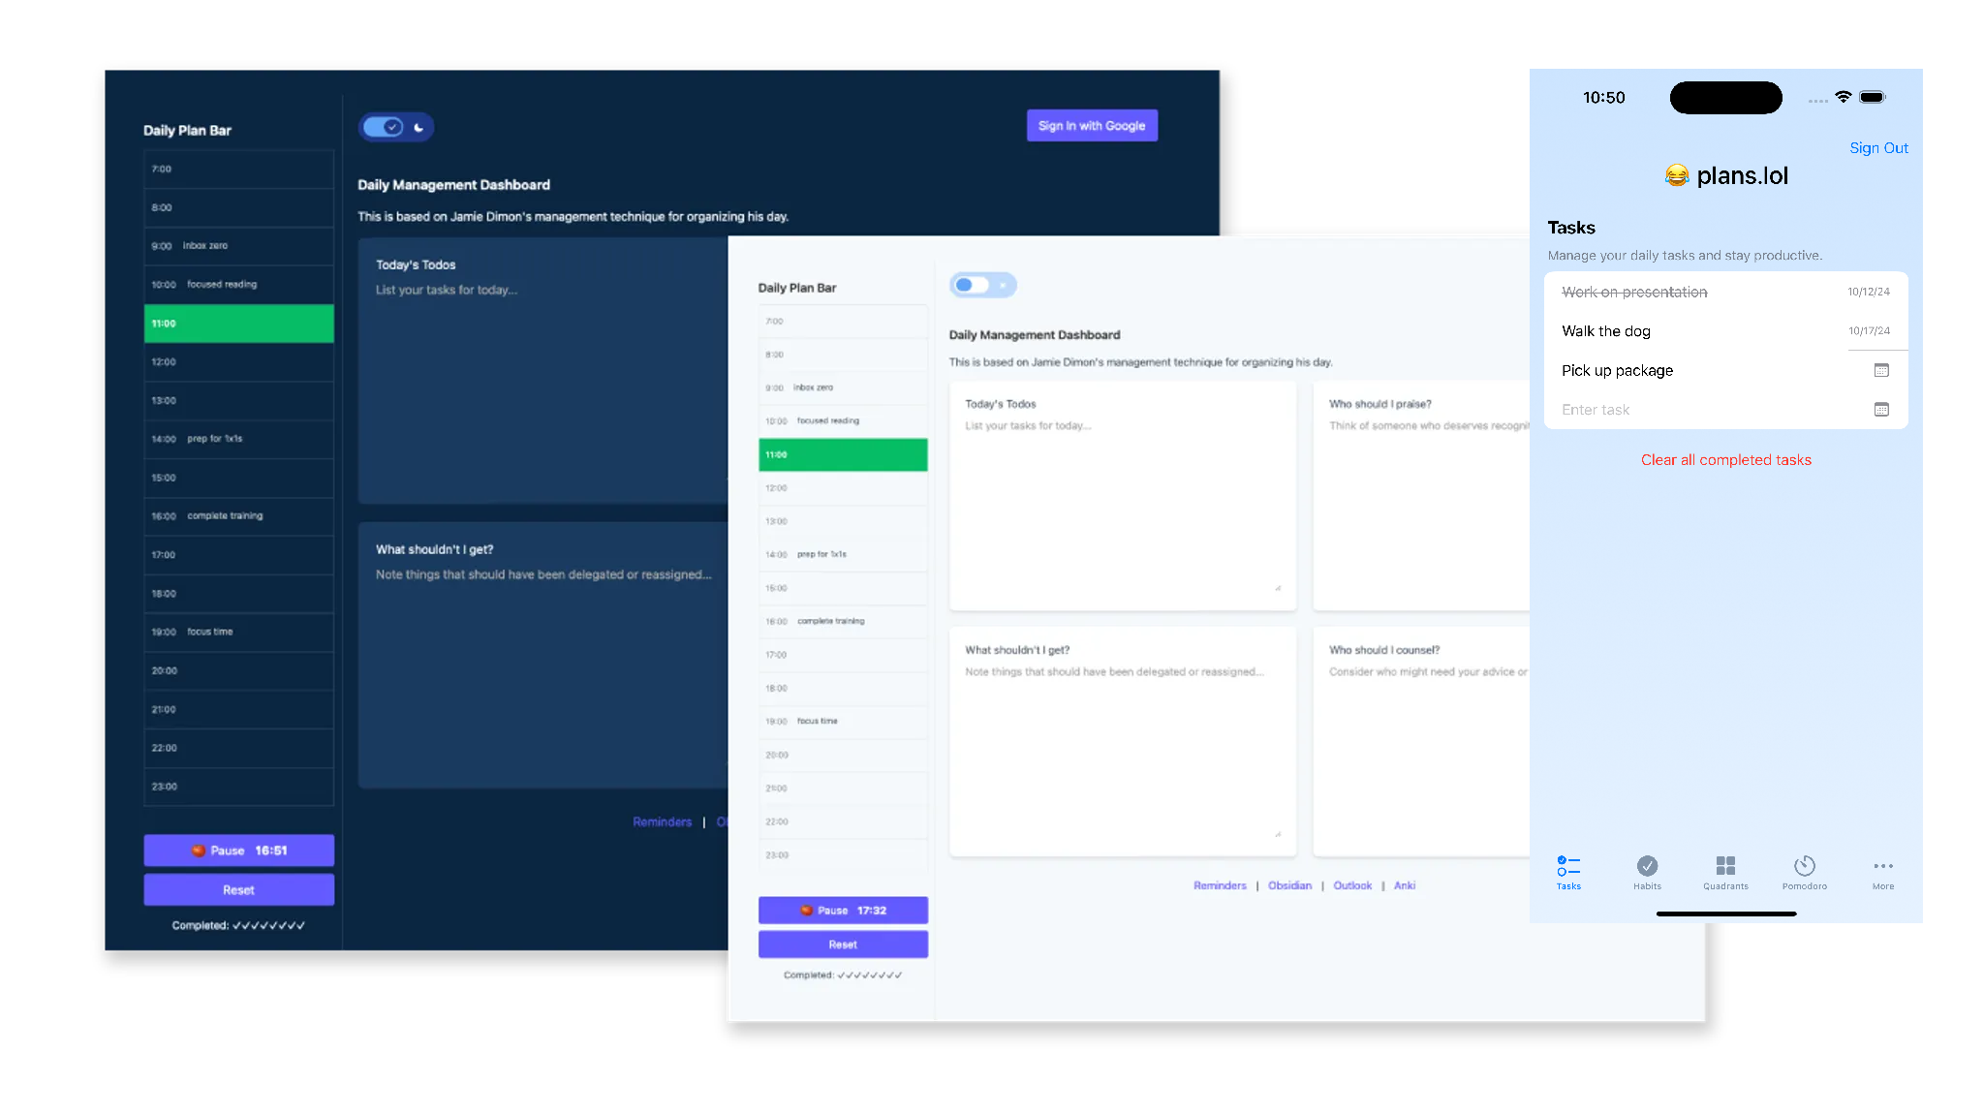Open the Obsidian link
This screenshot has height=1115, width=1984.
(1289, 885)
